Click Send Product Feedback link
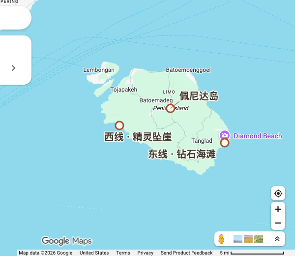 [x=186, y=253]
